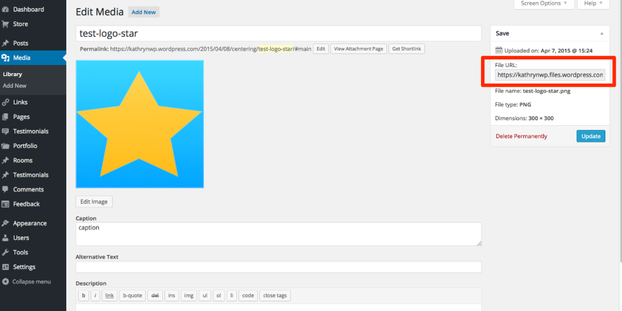
Task: Select Library under Media
Action: click(12, 74)
